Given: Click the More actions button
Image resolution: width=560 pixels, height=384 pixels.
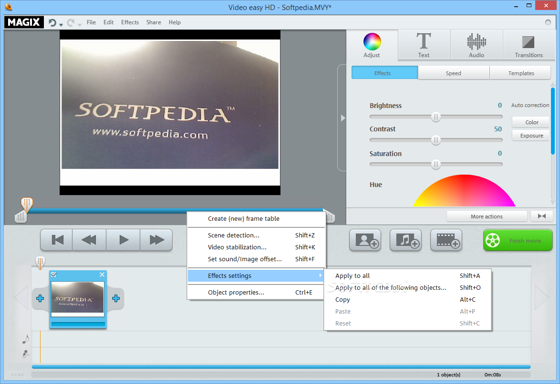Looking at the screenshot, I should click(x=487, y=216).
